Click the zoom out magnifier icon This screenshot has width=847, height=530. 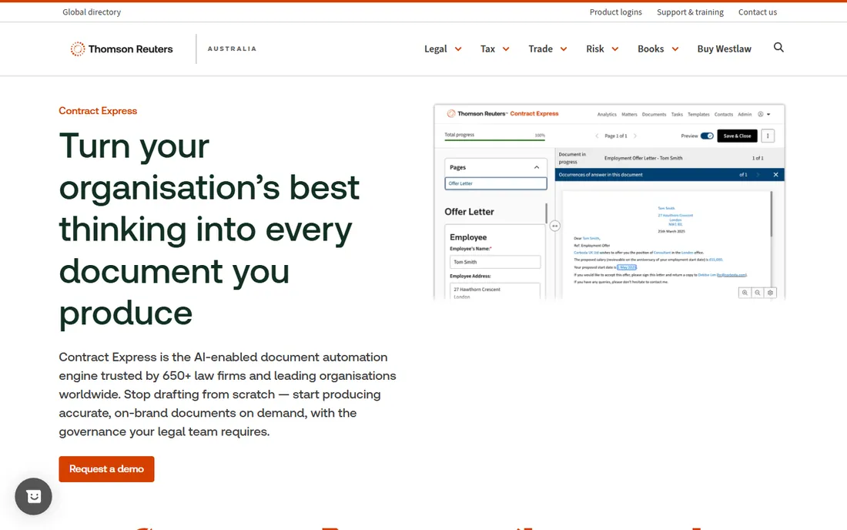[x=758, y=292]
